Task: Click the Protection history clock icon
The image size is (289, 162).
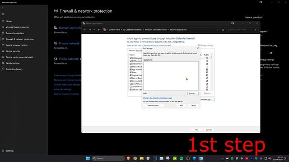Action: (3, 69)
